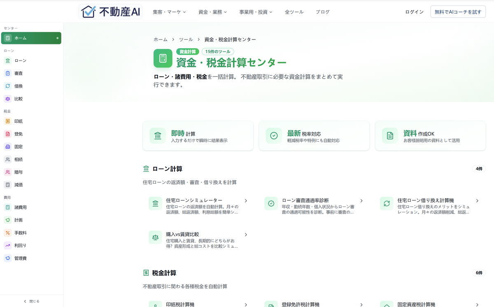Click the ローン計算 section heading
The image size is (494, 307).
[x=167, y=169]
